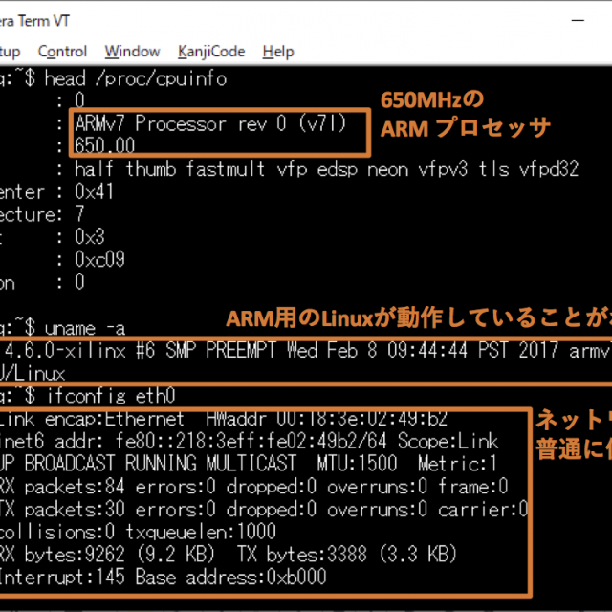Image resolution: width=612 pixels, height=612 pixels.
Task: Open the partially visible Setup menu
Action: tap(10, 52)
